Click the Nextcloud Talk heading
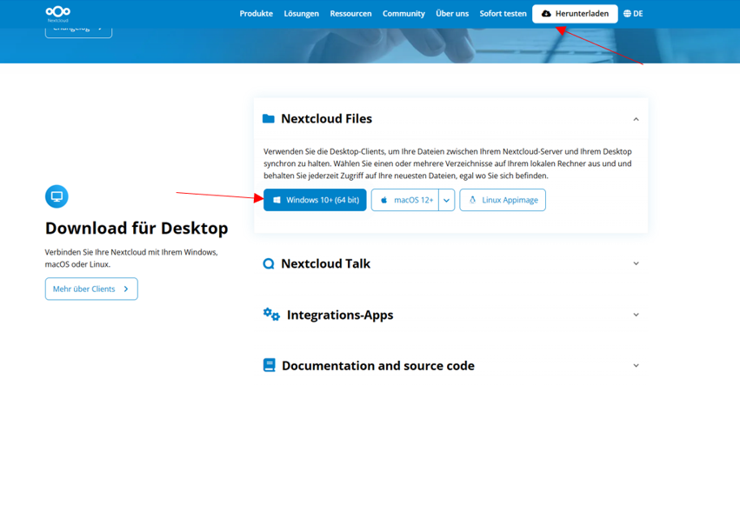740x525 pixels. click(x=325, y=263)
